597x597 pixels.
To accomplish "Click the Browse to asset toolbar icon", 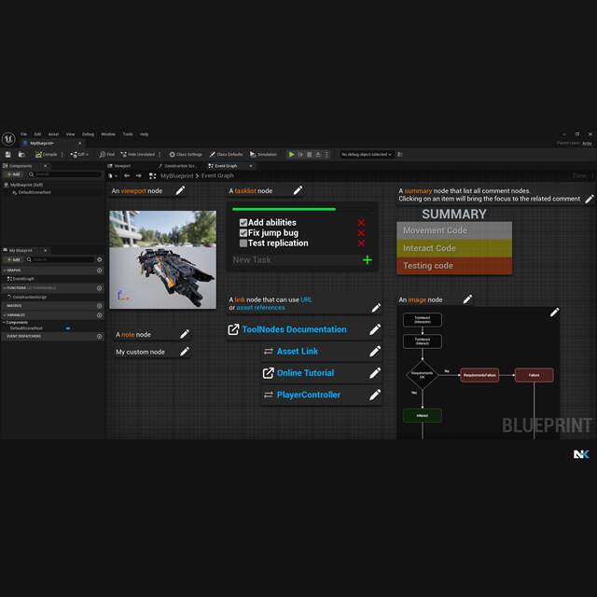I will point(21,154).
